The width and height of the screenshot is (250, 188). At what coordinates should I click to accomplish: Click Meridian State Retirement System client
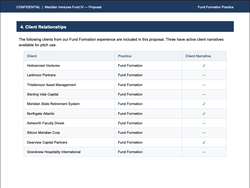pos(53,104)
